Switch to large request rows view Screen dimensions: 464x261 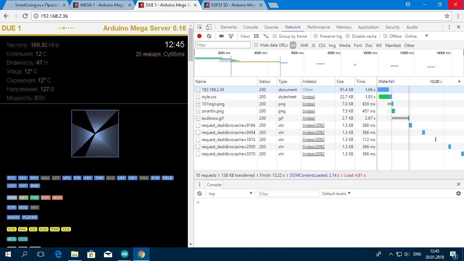click(256, 36)
